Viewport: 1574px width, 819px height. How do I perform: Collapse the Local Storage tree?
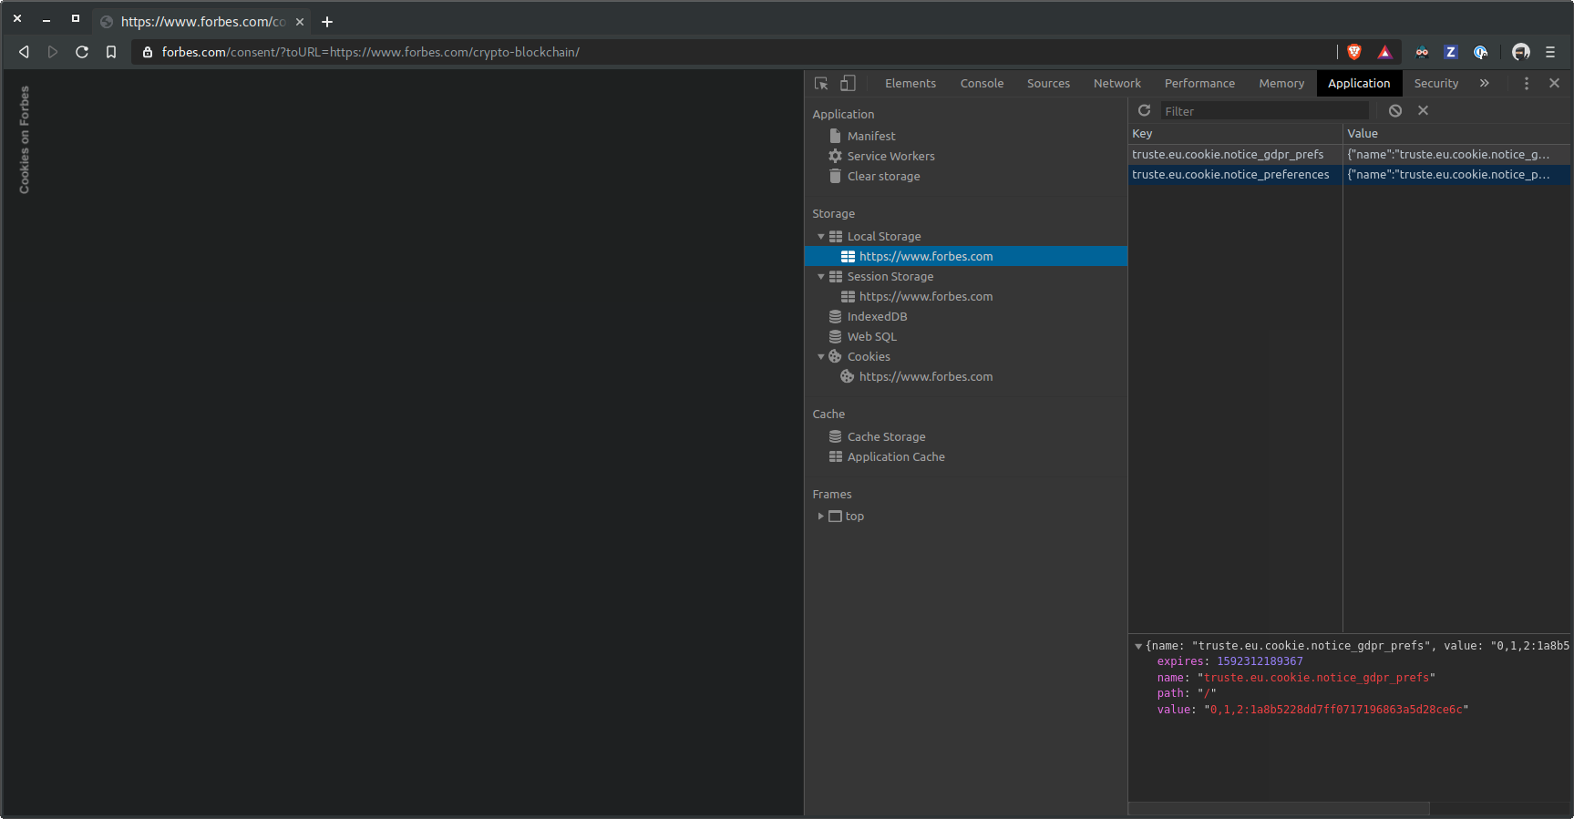pos(821,236)
